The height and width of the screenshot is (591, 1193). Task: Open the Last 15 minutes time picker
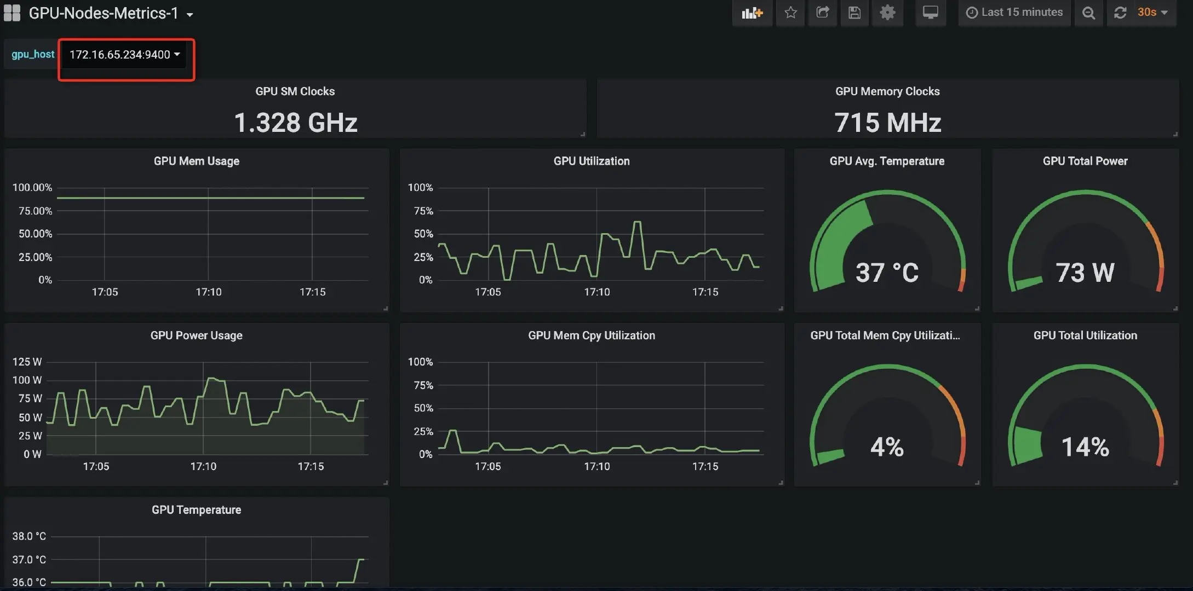coord(1014,13)
